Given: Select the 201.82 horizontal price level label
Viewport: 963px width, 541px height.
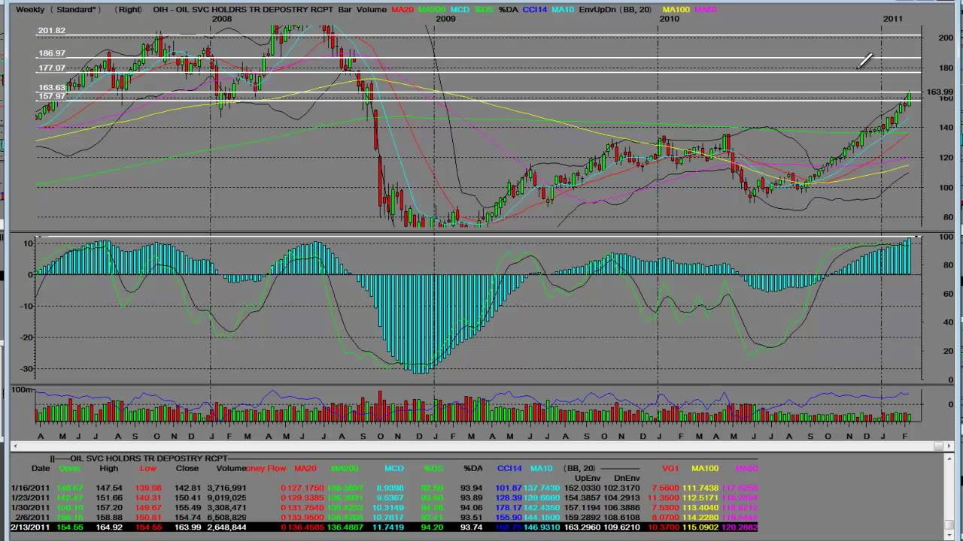Looking at the screenshot, I should click(x=52, y=31).
